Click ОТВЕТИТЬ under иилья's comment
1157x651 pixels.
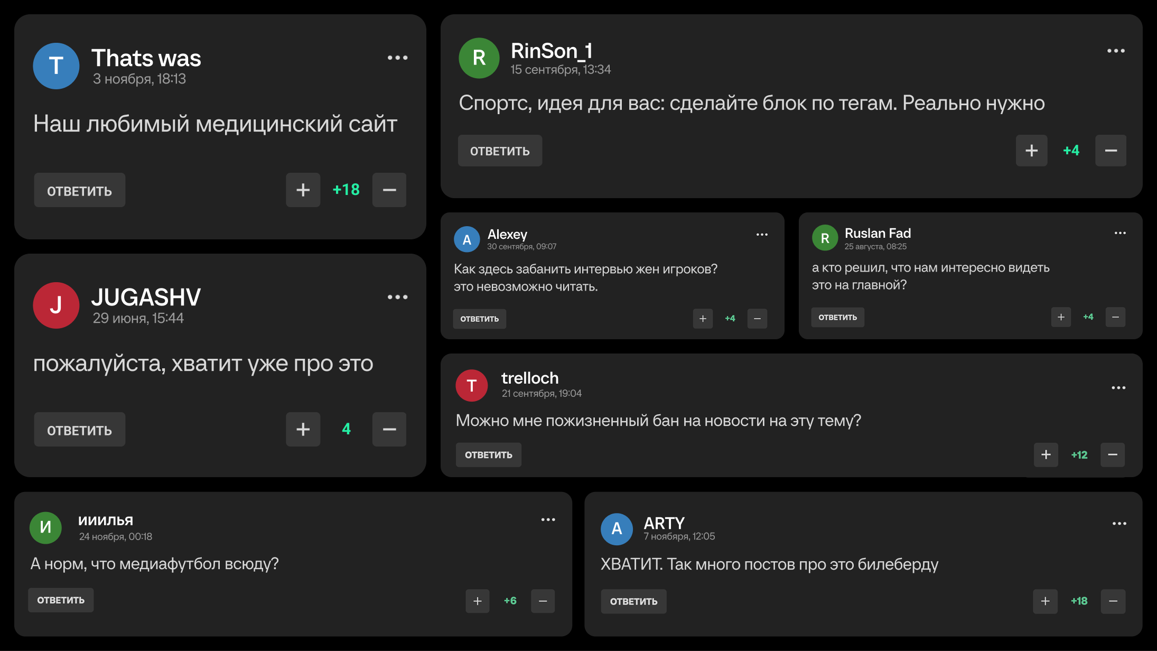(x=61, y=600)
